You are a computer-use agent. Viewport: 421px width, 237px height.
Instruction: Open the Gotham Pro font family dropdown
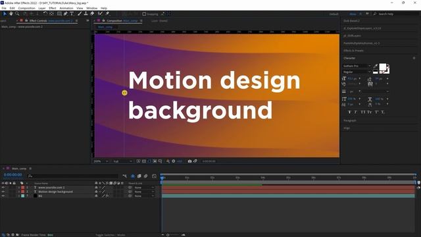pos(357,66)
